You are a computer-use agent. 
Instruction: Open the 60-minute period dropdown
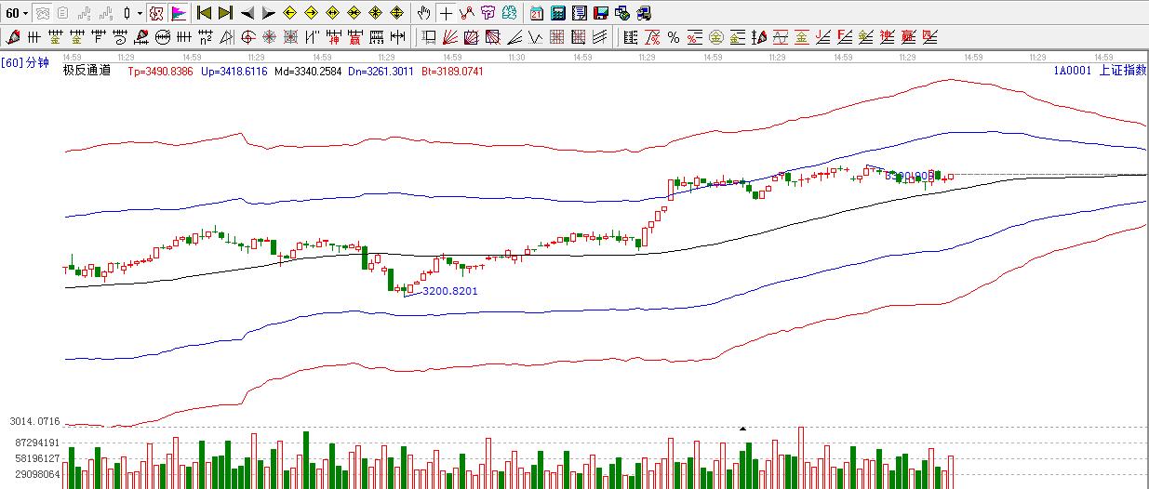tap(18, 13)
